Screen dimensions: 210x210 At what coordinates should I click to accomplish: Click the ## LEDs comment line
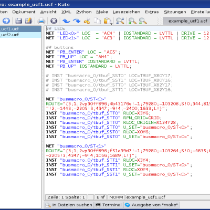[56, 28]
